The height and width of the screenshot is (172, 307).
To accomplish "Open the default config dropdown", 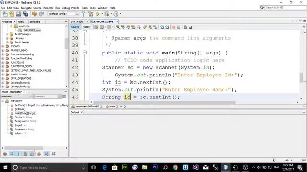I will [x=63, y=14].
